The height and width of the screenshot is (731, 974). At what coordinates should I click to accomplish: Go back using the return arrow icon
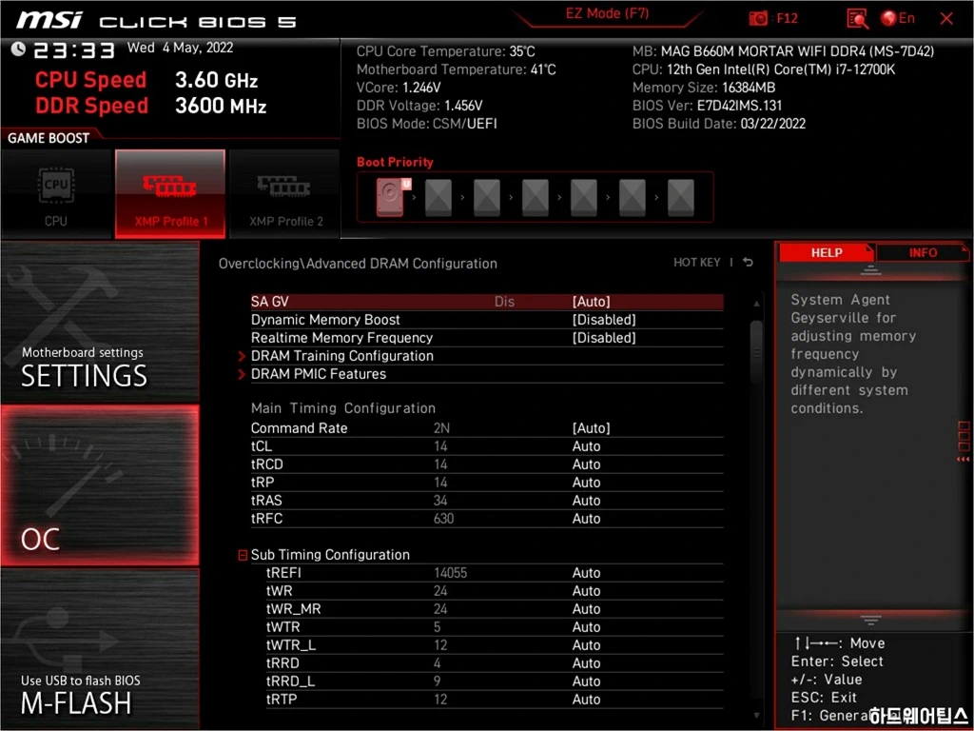pyautogui.click(x=748, y=263)
